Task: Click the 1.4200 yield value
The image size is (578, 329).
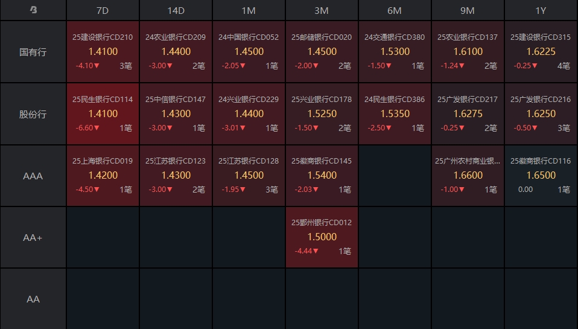Action: [103, 176]
